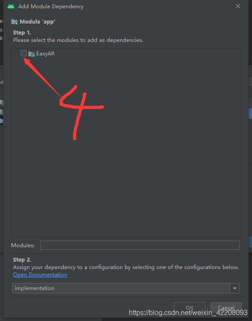Click the EasyAR module name label
This screenshot has height=321, width=252.
click(x=45, y=54)
